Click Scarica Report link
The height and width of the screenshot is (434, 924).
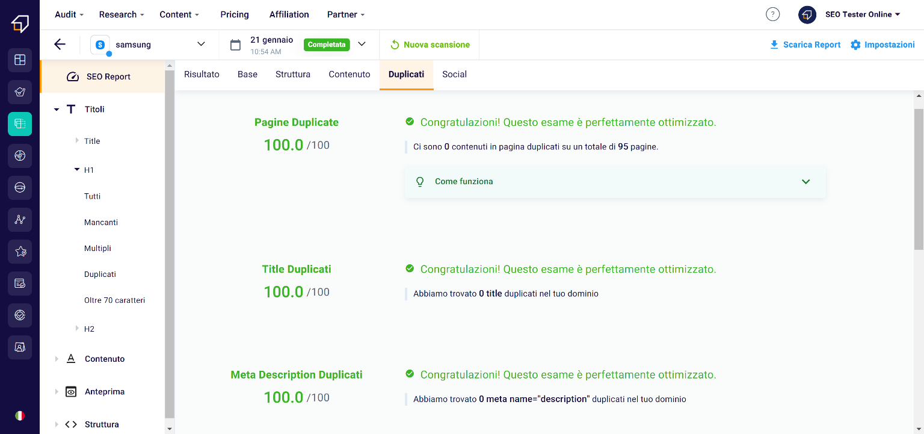(805, 45)
